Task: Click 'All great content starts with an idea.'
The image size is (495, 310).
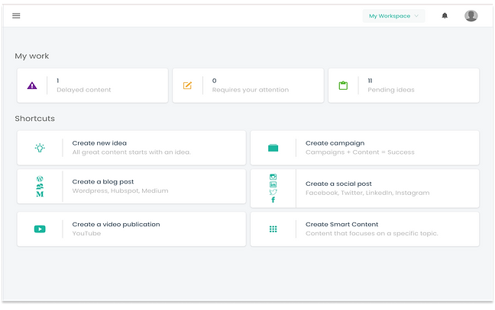Action: click(x=131, y=152)
